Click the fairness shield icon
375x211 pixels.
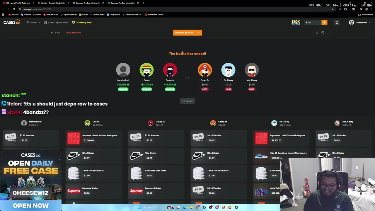323,33
